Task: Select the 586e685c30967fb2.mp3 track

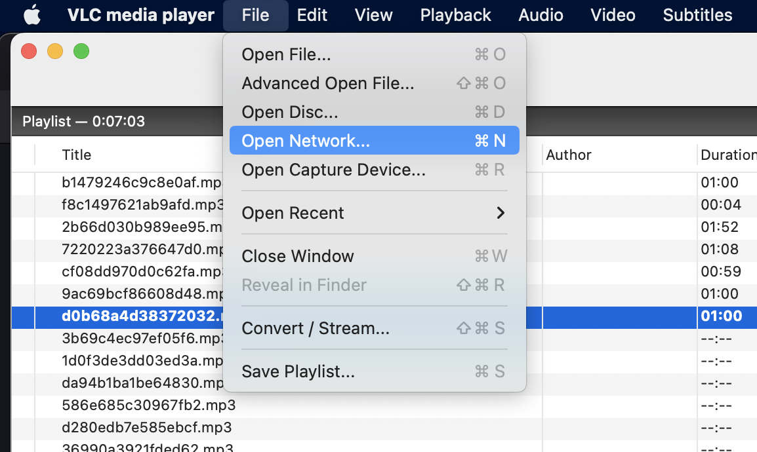Action: click(148, 405)
